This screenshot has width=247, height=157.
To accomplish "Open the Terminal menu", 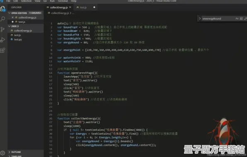I will (63, 1).
